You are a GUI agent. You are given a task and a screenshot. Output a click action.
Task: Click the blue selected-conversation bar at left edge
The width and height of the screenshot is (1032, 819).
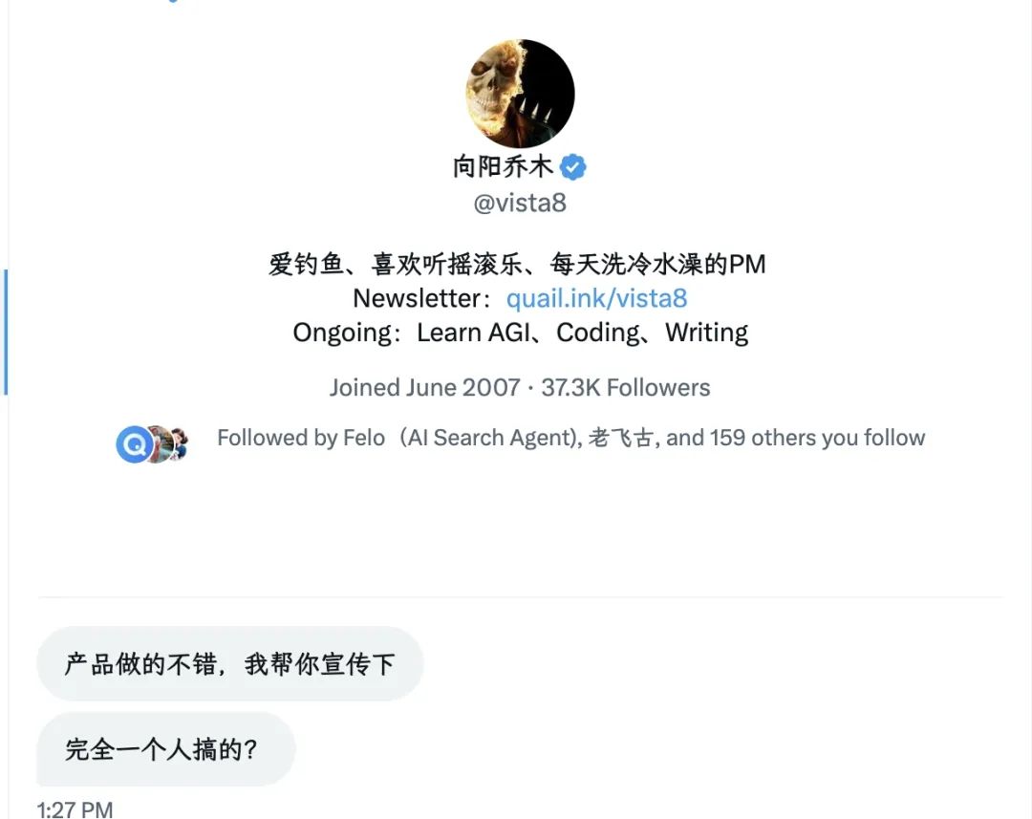point(6,332)
